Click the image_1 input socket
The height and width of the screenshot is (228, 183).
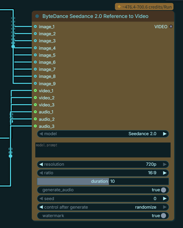pos(35,26)
